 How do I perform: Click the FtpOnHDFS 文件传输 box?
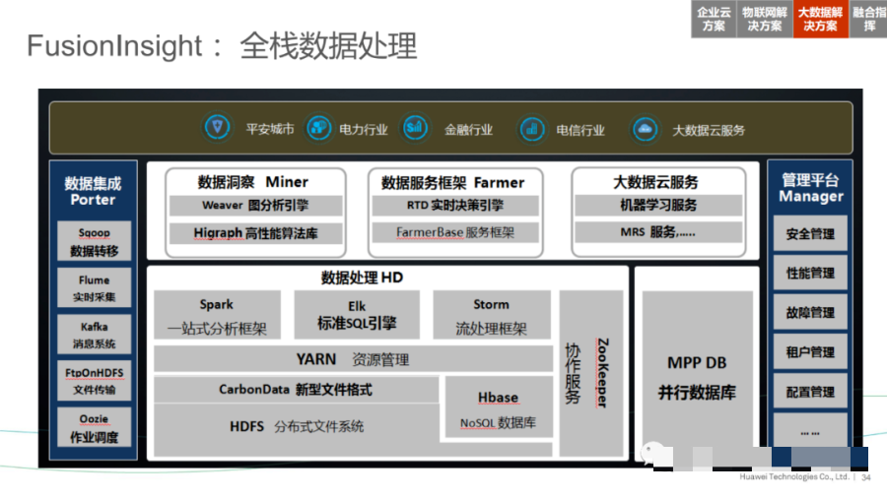coord(95,381)
